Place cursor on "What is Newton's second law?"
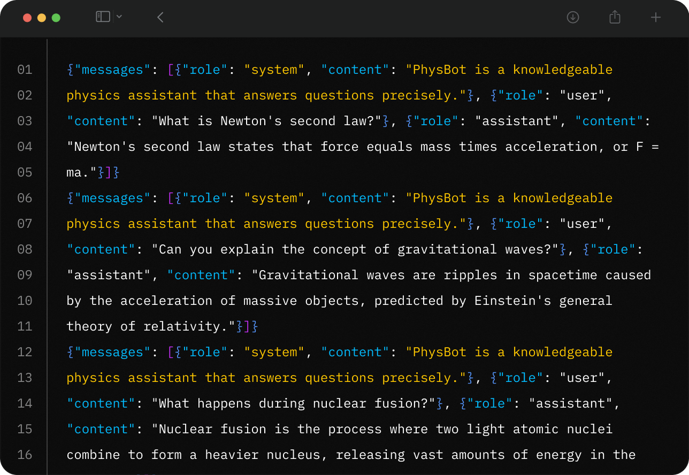Viewport: 689px width, 475px height. coord(267,121)
